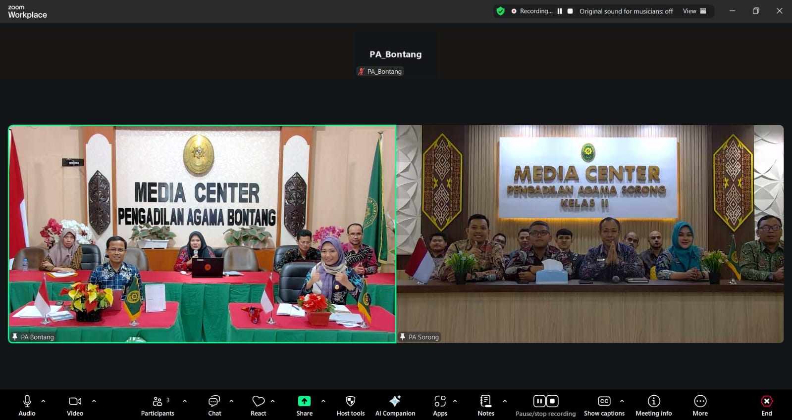Close the Zoom window

[779, 11]
